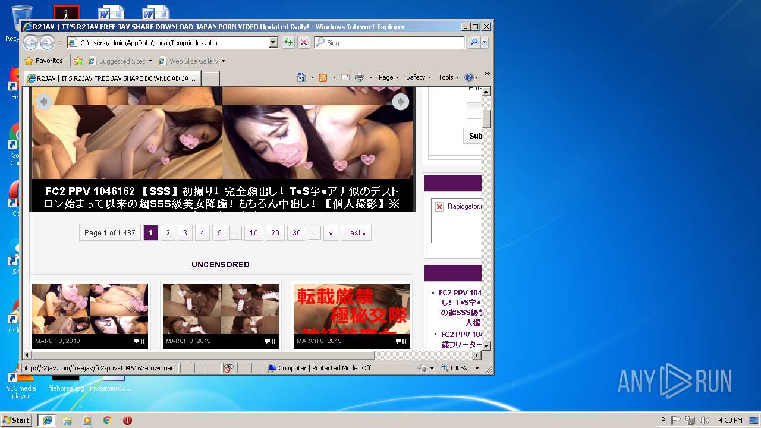Image resolution: width=761 pixels, height=428 pixels.
Task: Refresh the page using the green arrows icon
Action: [288, 42]
